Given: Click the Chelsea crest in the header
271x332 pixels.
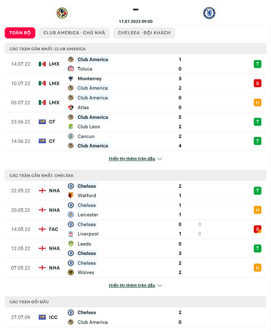Looking at the screenshot, I should (x=209, y=13).
